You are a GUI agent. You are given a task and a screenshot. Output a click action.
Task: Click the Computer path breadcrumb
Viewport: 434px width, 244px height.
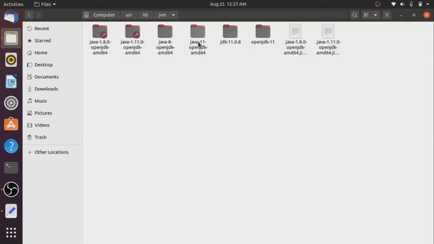(100, 15)
